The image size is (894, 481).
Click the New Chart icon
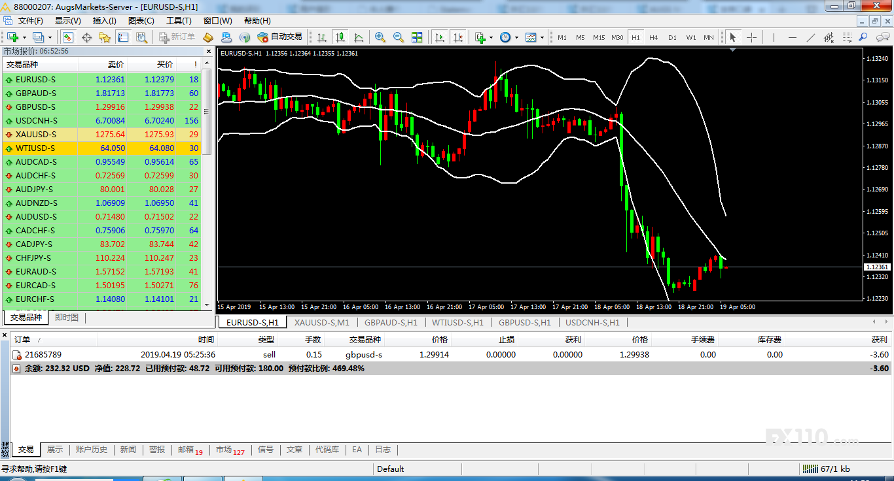point(12,37)
